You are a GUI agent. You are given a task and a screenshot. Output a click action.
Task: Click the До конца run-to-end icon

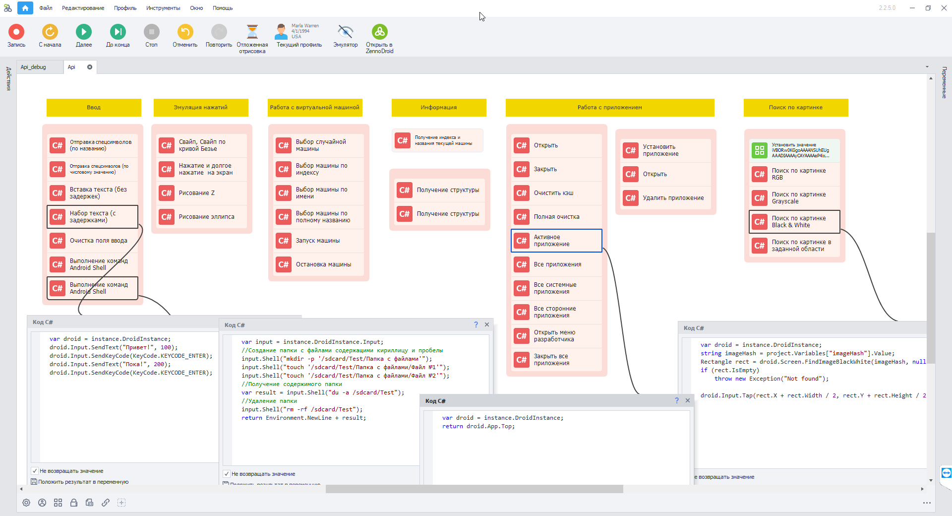(118, 32)
